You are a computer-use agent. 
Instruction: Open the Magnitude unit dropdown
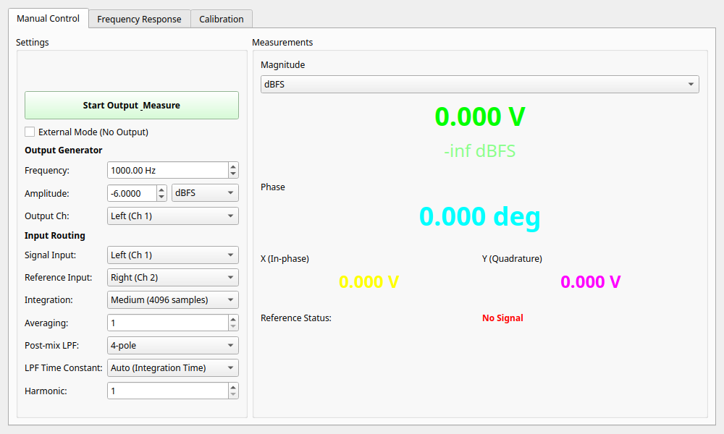point(479,85)
